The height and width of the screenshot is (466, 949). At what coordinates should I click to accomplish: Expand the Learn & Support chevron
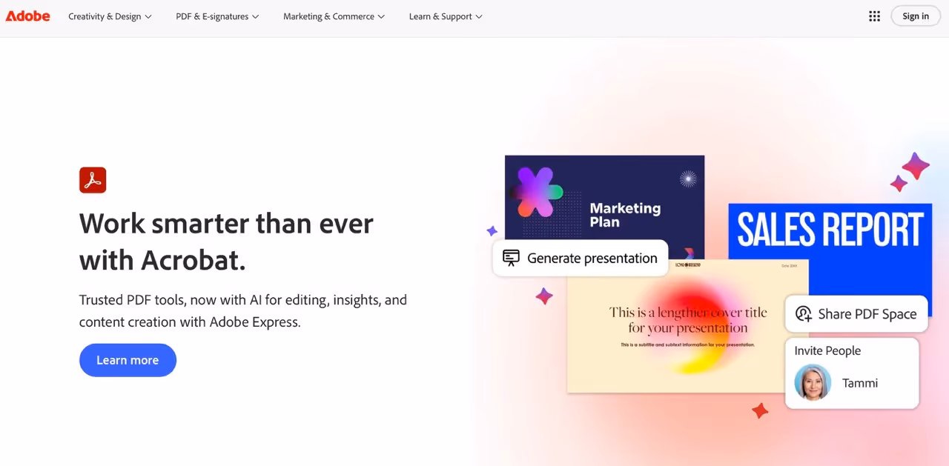pos(479,16)
